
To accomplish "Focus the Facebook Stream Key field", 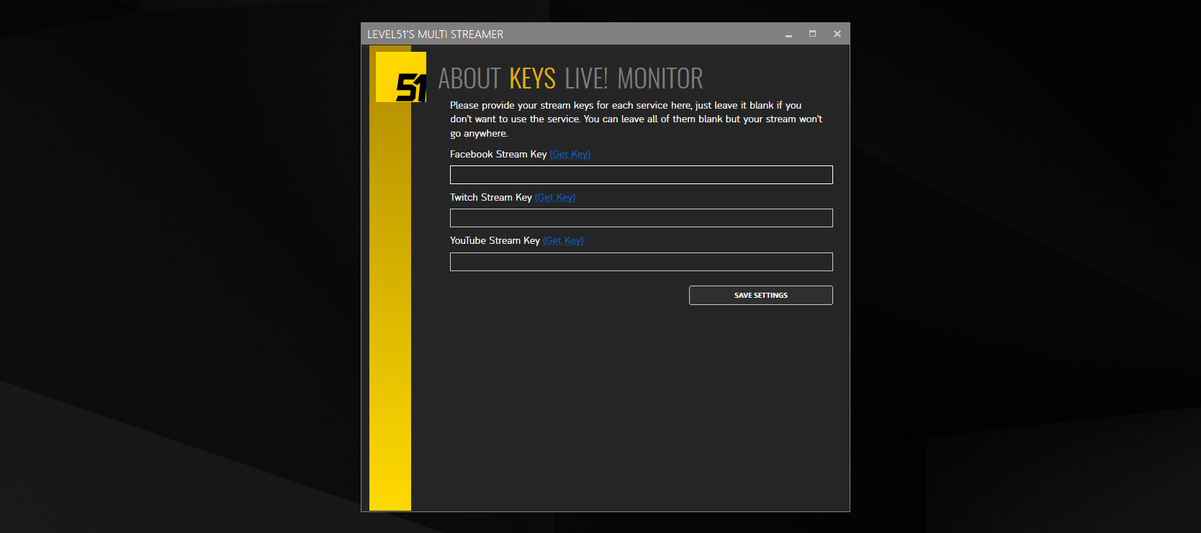I will point(641,175).
